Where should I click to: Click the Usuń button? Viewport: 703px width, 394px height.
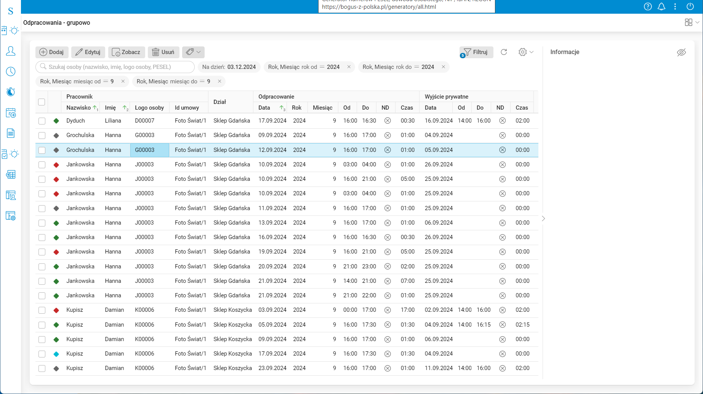point(163,52)
